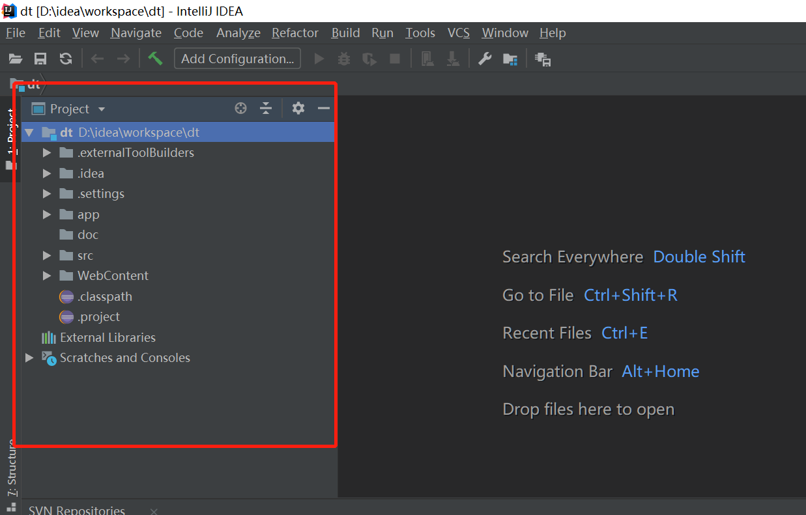Click the Stop square icon
Image resolution: width=806 pixels, height=515 pixels.
[395, 59]
